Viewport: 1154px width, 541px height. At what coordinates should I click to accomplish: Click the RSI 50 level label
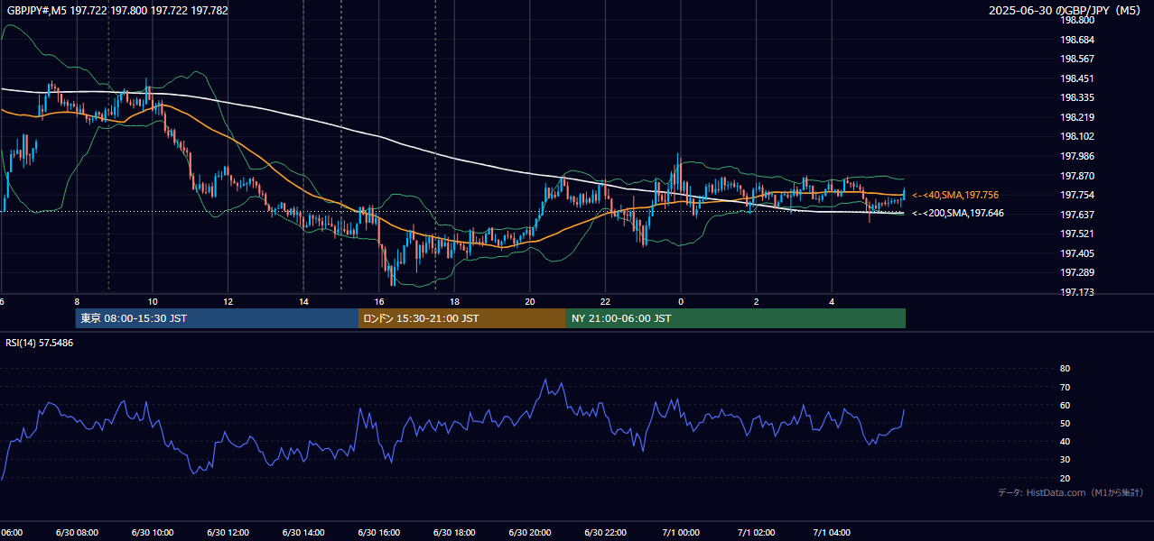(x=1065, y=423)
